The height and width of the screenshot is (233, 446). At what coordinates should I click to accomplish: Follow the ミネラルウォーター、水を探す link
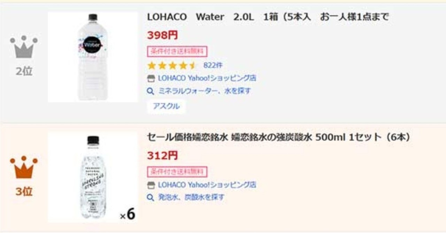click(205, 91)
